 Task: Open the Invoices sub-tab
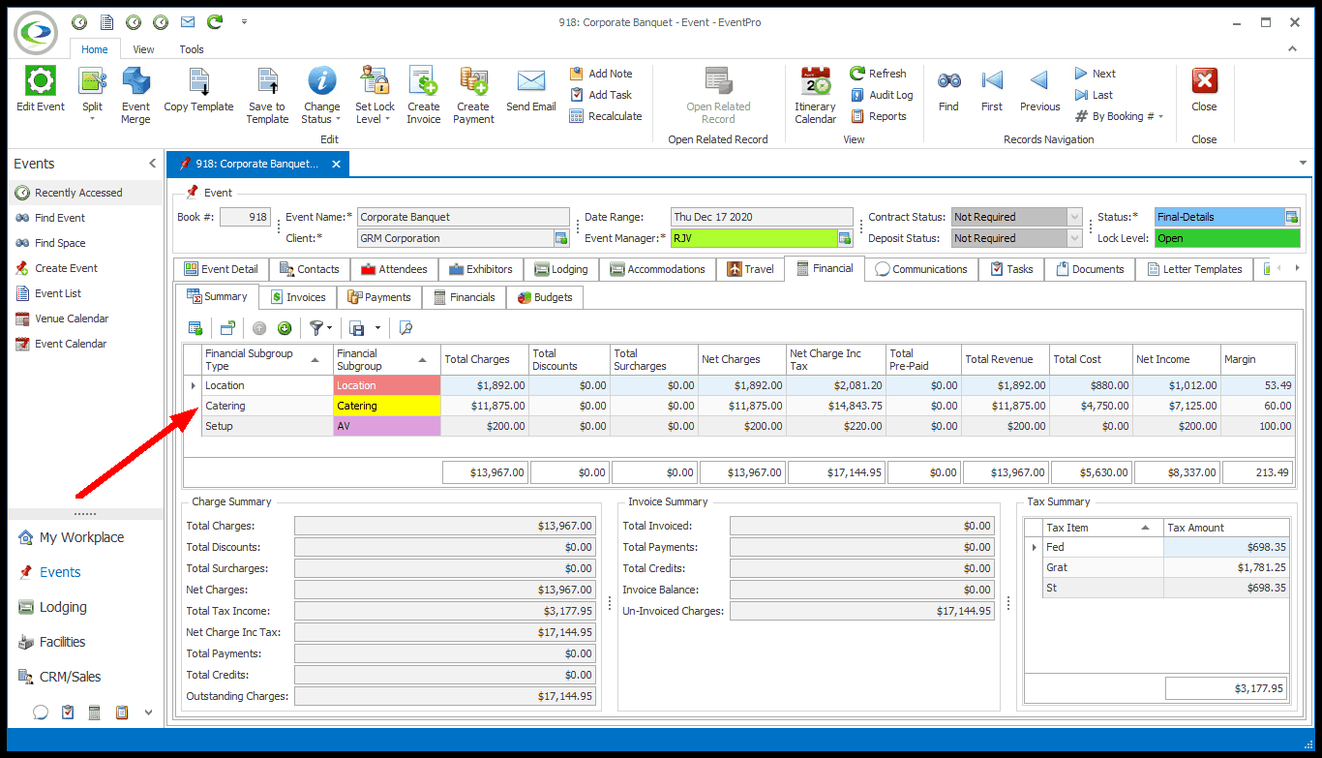(x=297, y=297)
